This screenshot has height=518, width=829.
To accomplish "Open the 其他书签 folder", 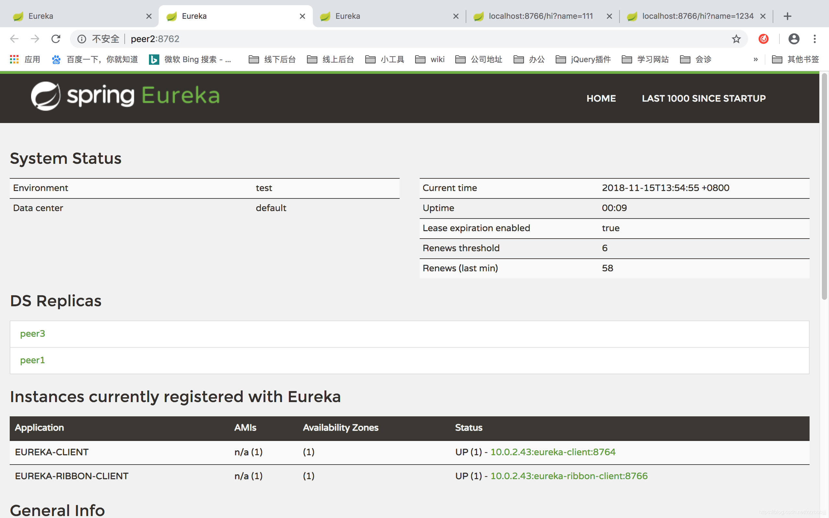I will point(795,59).
